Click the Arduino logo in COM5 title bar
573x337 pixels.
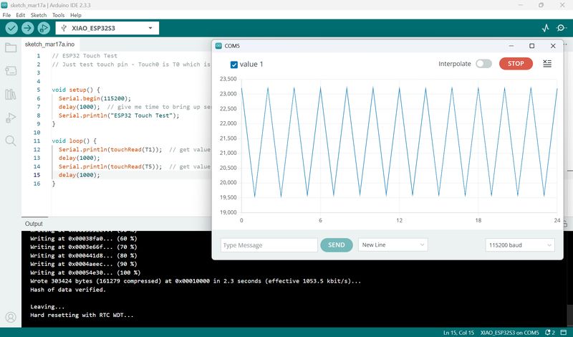tap(218, 46)
